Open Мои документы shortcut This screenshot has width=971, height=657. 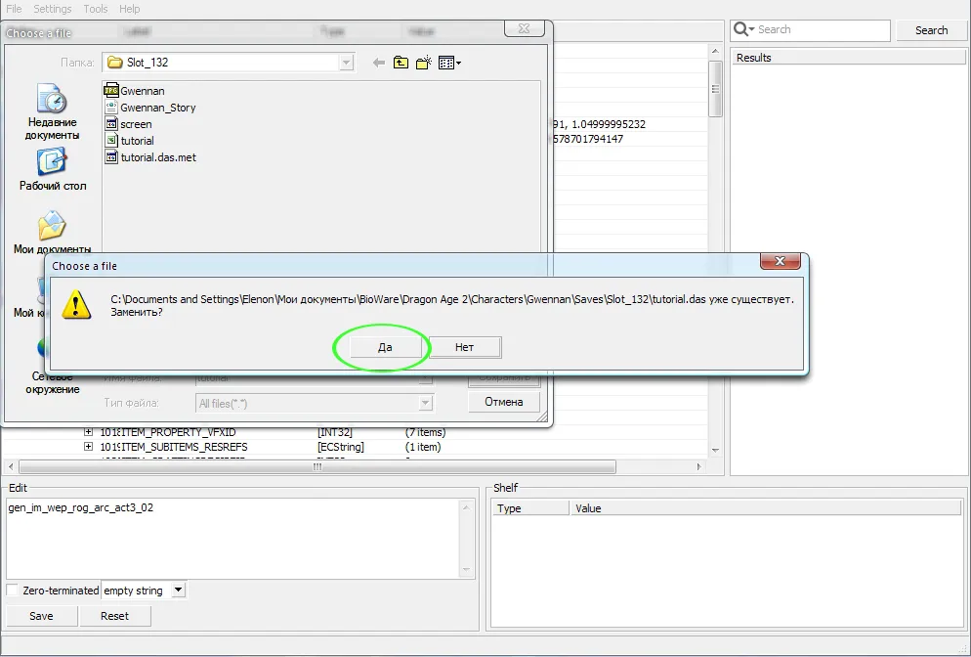(52, 233)
